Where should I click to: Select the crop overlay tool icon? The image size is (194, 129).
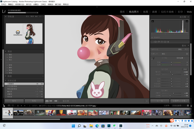tap(152, 42)
